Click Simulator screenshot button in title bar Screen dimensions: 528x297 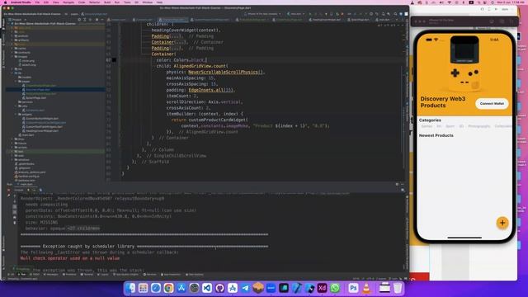pyautogui.click(x=502, y=21)
